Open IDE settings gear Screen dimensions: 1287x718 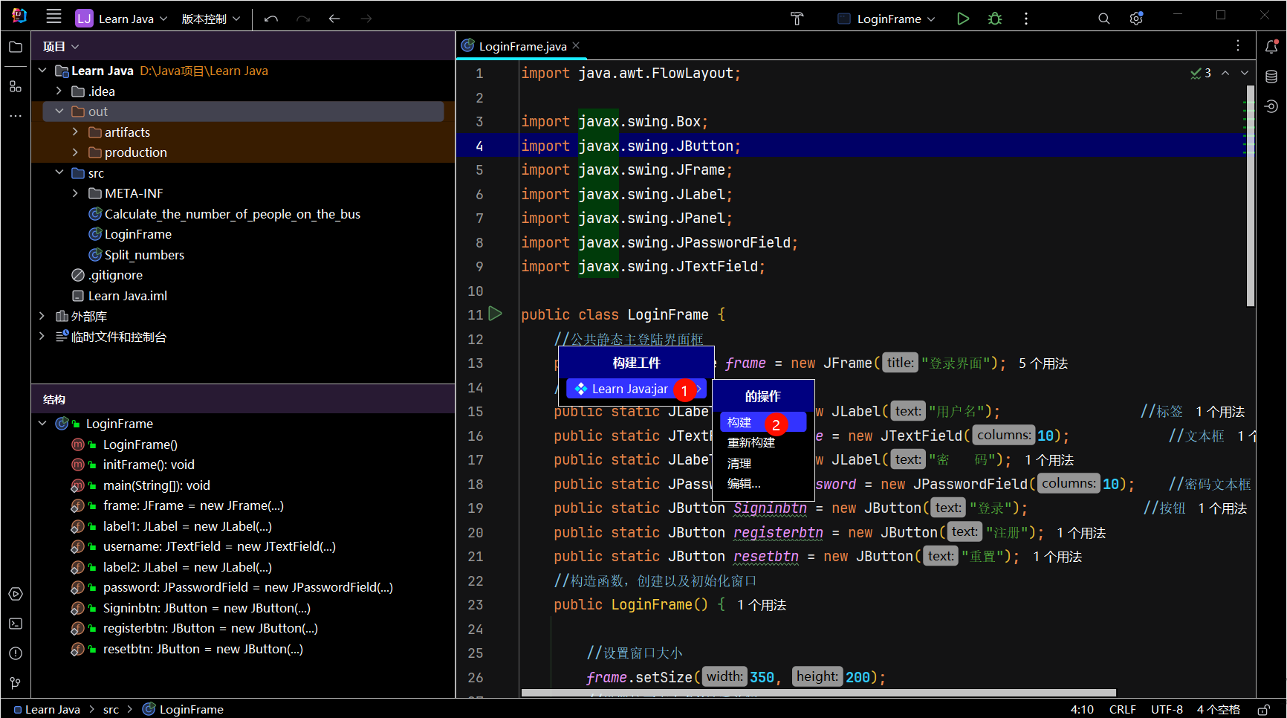tap(1136, 19)
